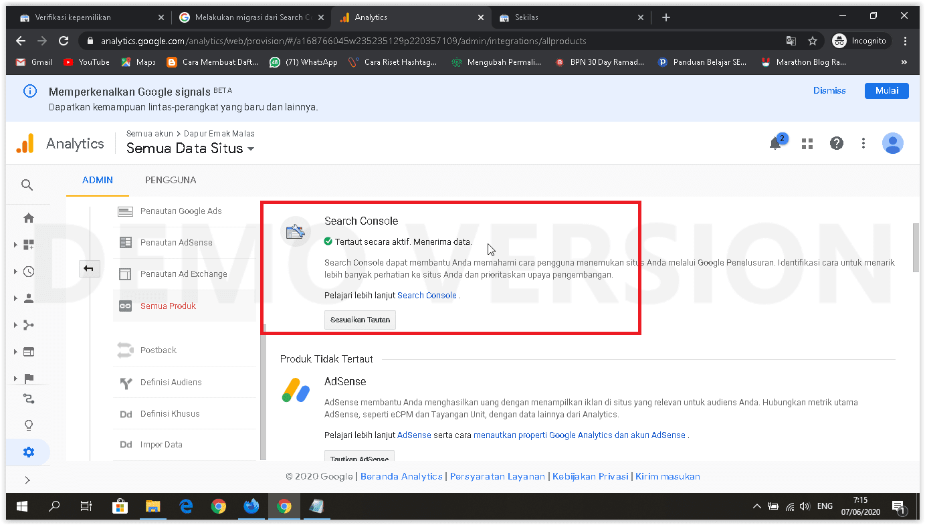The height and width of the screenshot is (525, 925).
Task: Open menautkan properti Google Analytics link
Action: [x=579, y=435]
